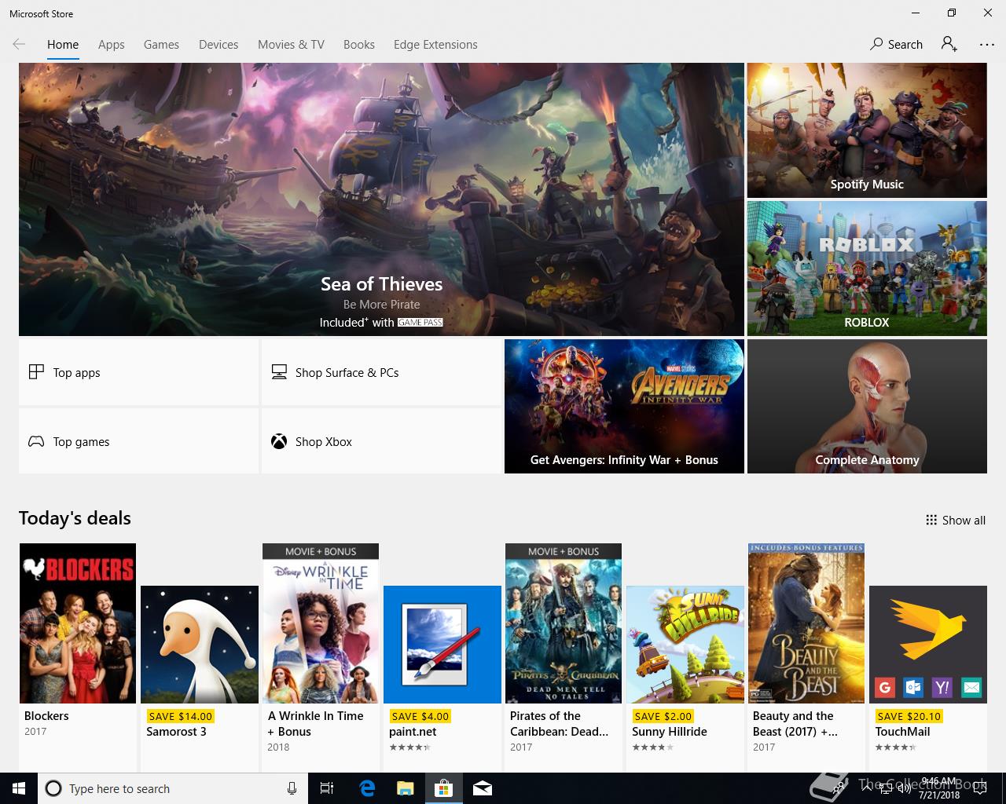Click the Search label in the header
1006x804 pixels.
pos(905,45)
